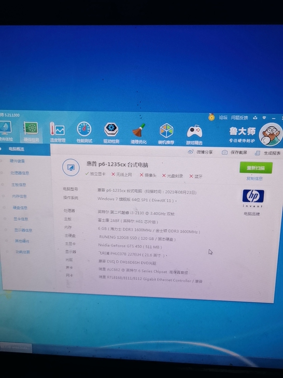Click the PHLC07B 227ELH monitor value
The width and height of the screenshot is (283, 378).
[x=132, y=254]
